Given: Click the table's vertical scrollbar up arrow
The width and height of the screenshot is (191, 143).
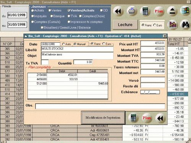Looking at the screenshot, I should pos(189,39).
